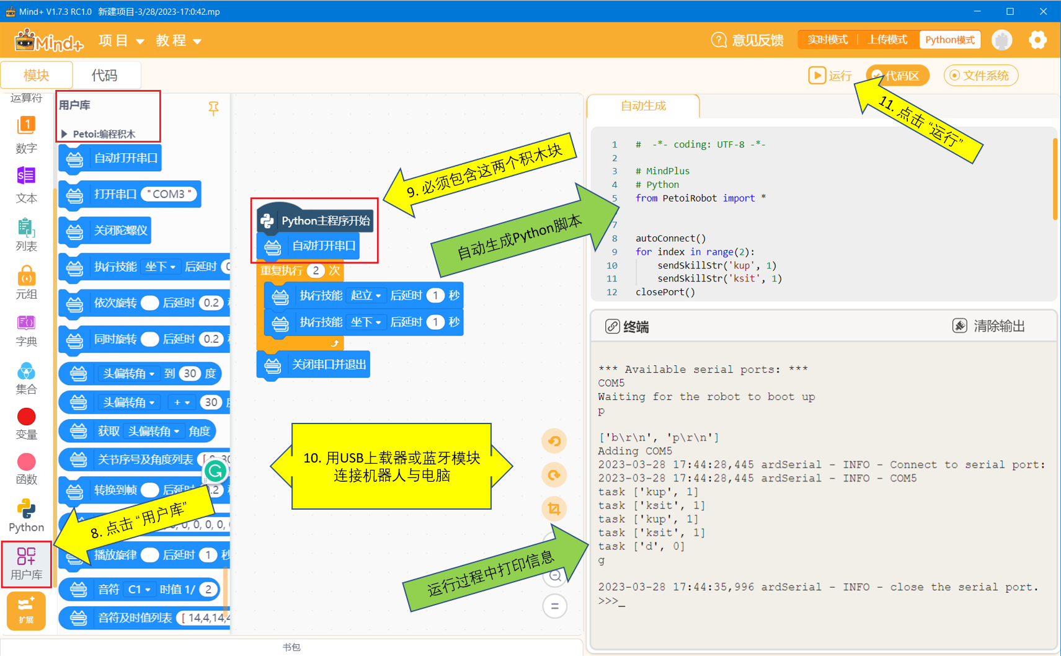The image size is (1061, 656).
Task: Open the 字典 block category
Action: tap(26, 330)
